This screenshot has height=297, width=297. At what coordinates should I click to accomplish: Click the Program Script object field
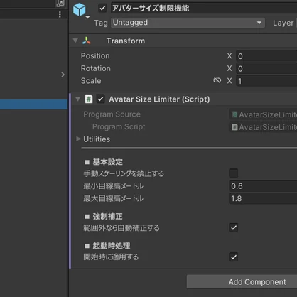coord(264,127)
